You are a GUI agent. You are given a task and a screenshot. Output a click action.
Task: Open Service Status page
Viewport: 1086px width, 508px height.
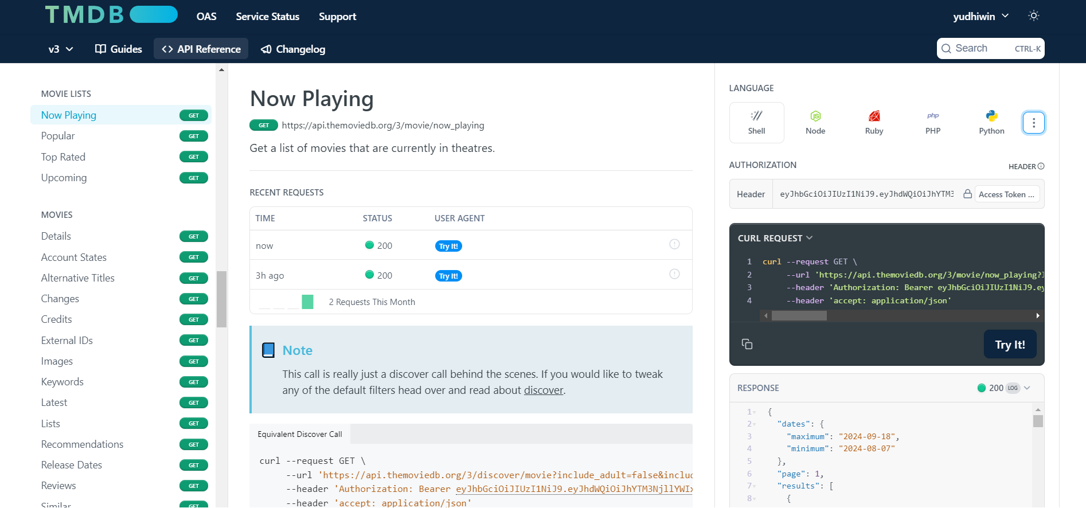click(x=268, y=17)
